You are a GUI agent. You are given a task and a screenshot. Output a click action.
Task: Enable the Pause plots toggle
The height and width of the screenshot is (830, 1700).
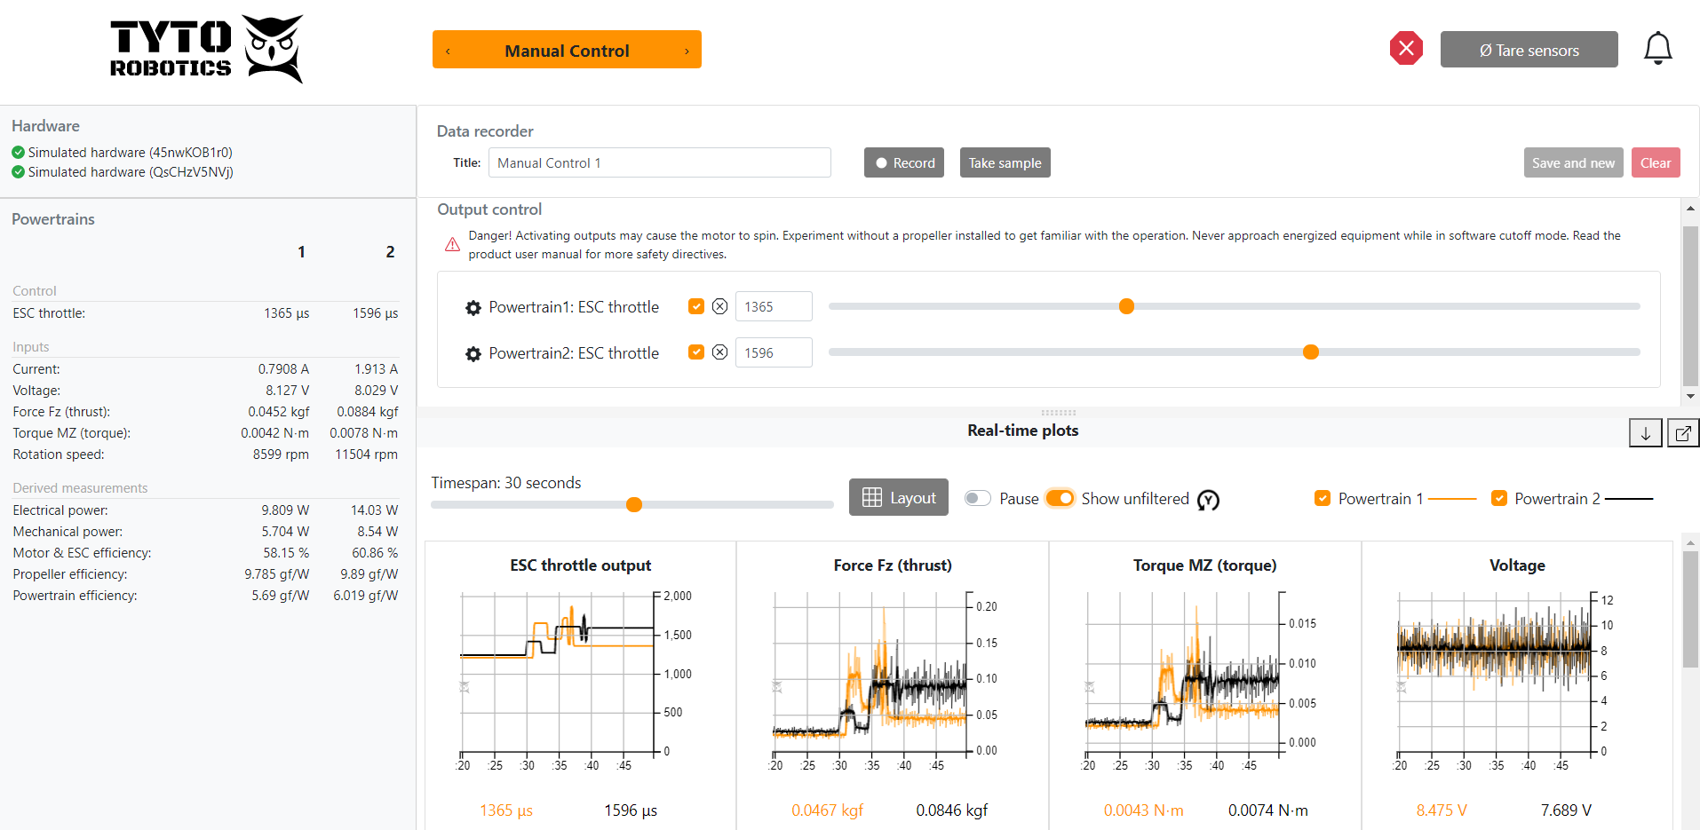pyautogui.click(x=977, y=498)
